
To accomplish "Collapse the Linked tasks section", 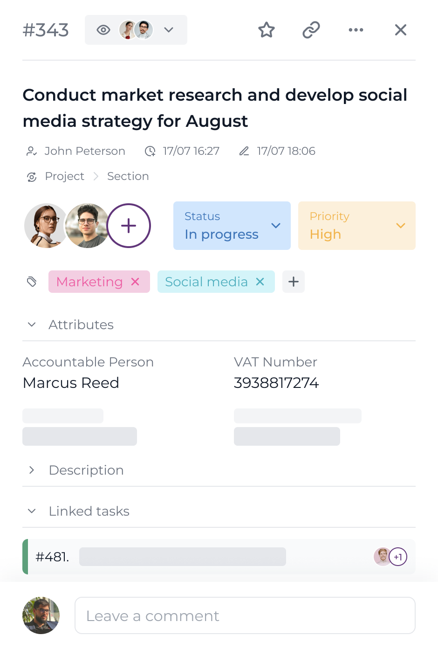I will [32, 511].
